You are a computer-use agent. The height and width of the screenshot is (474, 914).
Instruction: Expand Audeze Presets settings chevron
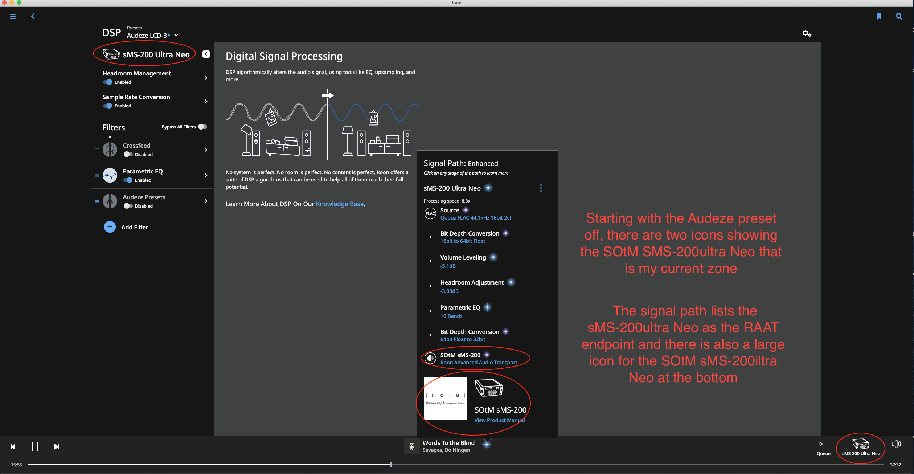coord(206,201)
